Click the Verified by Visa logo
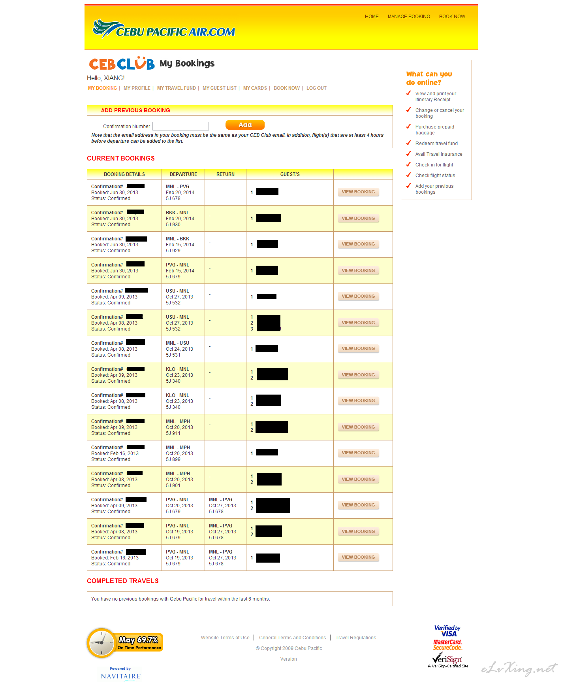This screenshot has height=682, width=562. pyautogui.click(x=447, y=630)
